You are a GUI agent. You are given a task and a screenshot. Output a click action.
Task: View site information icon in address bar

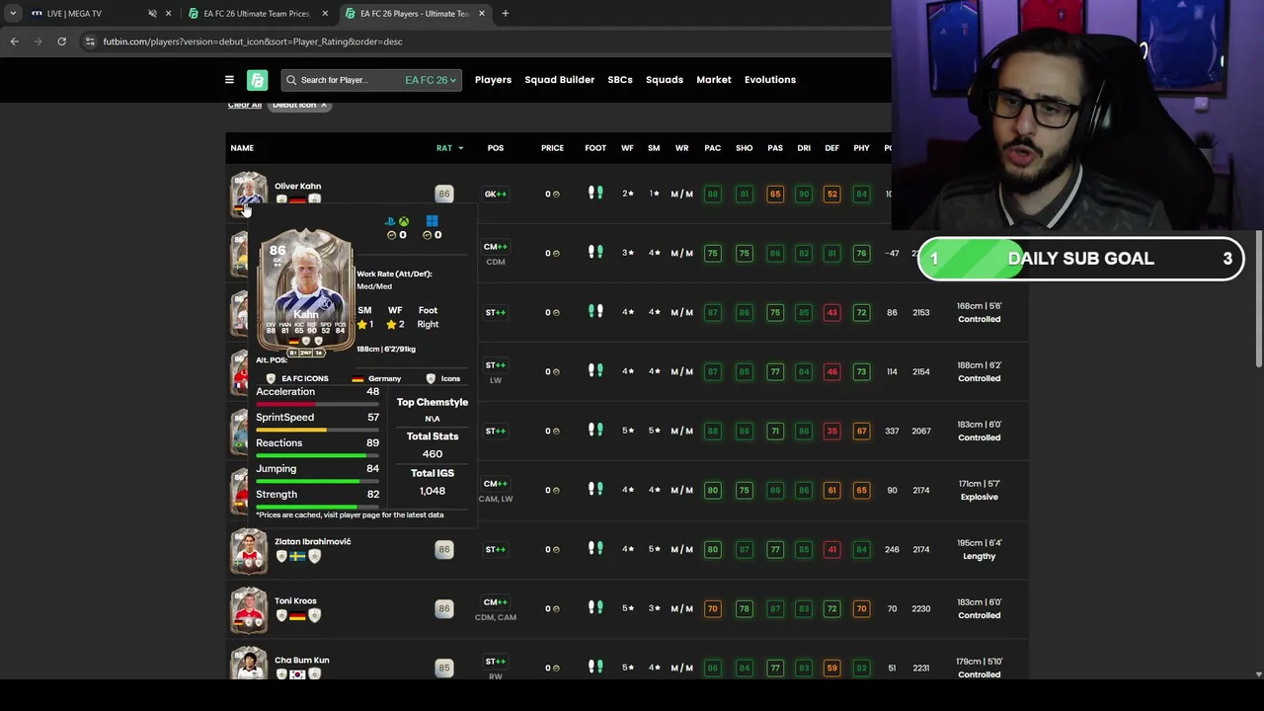coord(90,41)
